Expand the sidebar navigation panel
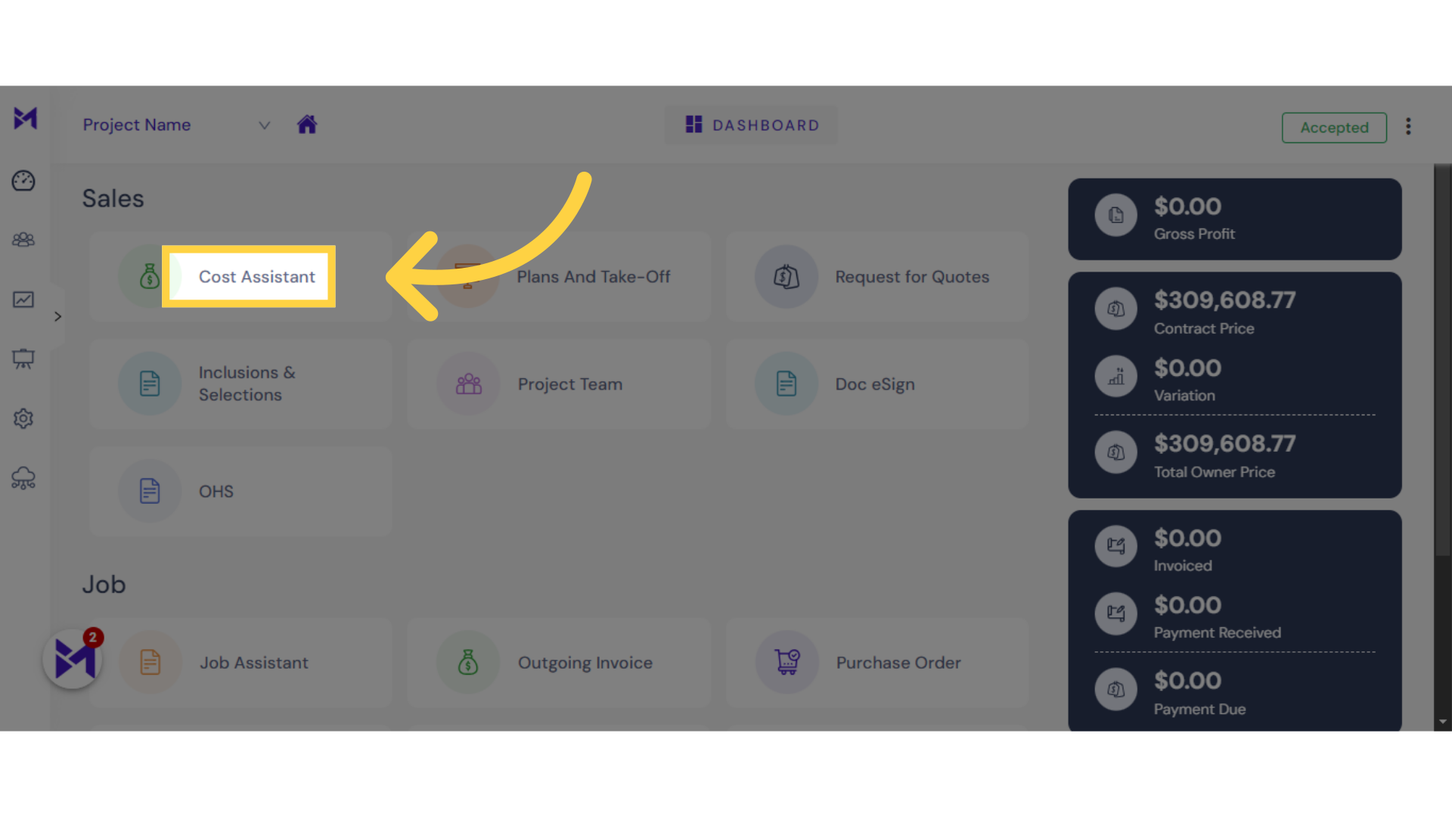1452x817 pixels. pyautogui.click(x=57, y=317)
